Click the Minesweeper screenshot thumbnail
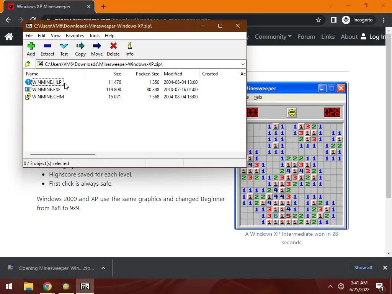This screenshot has height=294, width=392. point(291,155)
